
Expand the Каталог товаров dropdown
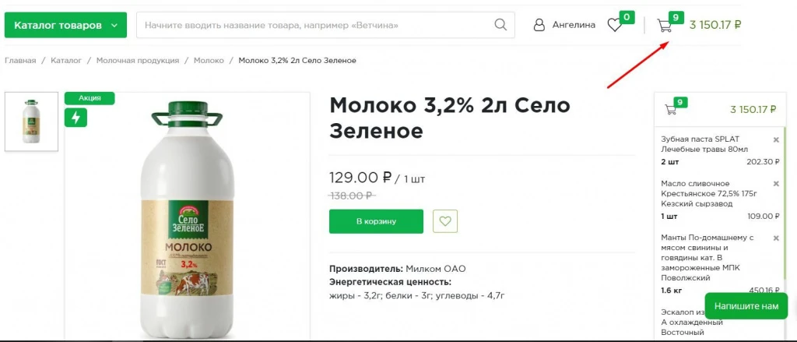pyautogui.click(x=65, y=25)
